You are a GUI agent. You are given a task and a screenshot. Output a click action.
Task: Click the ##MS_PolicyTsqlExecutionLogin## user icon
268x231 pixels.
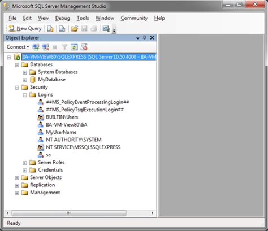[x=41, y=110]
